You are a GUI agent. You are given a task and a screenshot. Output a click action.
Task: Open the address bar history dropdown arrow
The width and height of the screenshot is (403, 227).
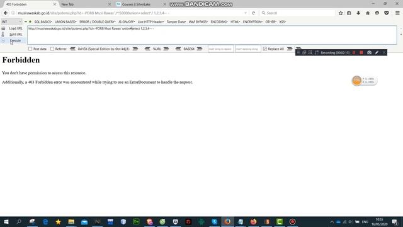click(246, 13)
